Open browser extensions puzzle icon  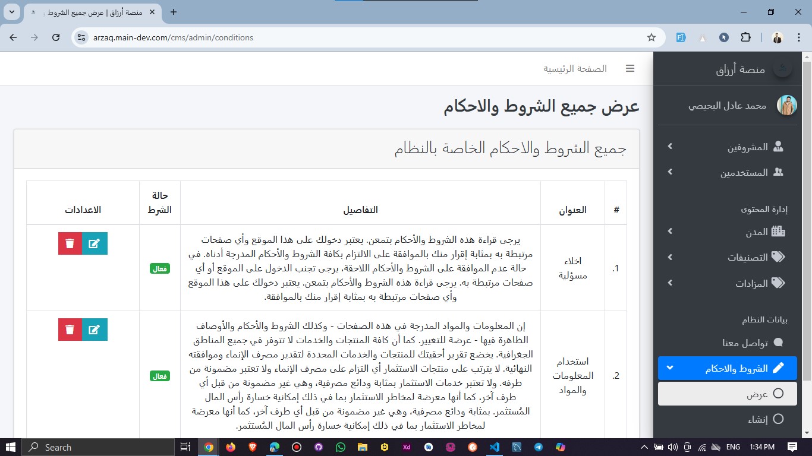[x=745, y=37]
